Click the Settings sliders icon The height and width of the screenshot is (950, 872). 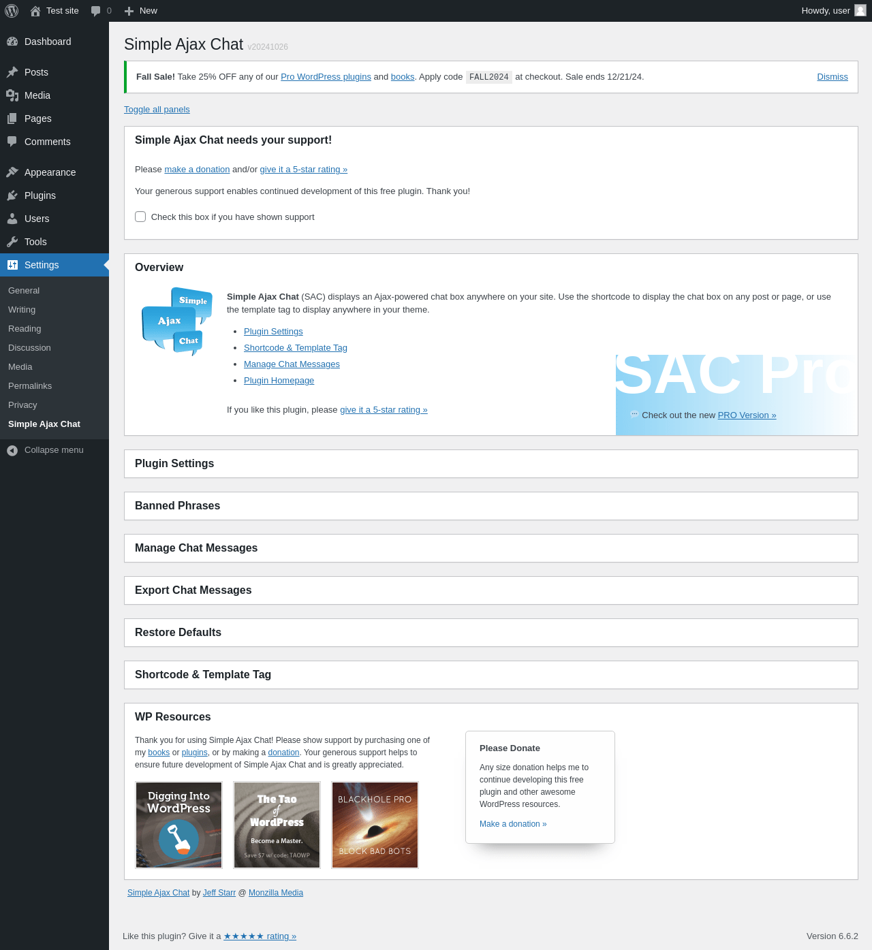pos(12,265)
